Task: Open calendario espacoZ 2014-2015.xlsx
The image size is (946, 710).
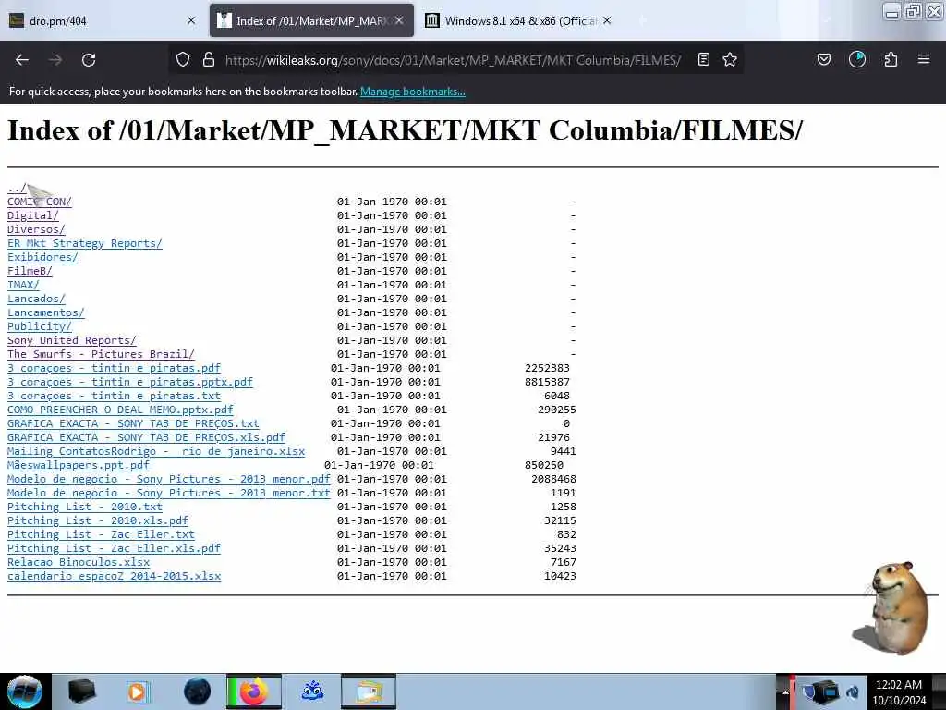Action: point(114,577)
